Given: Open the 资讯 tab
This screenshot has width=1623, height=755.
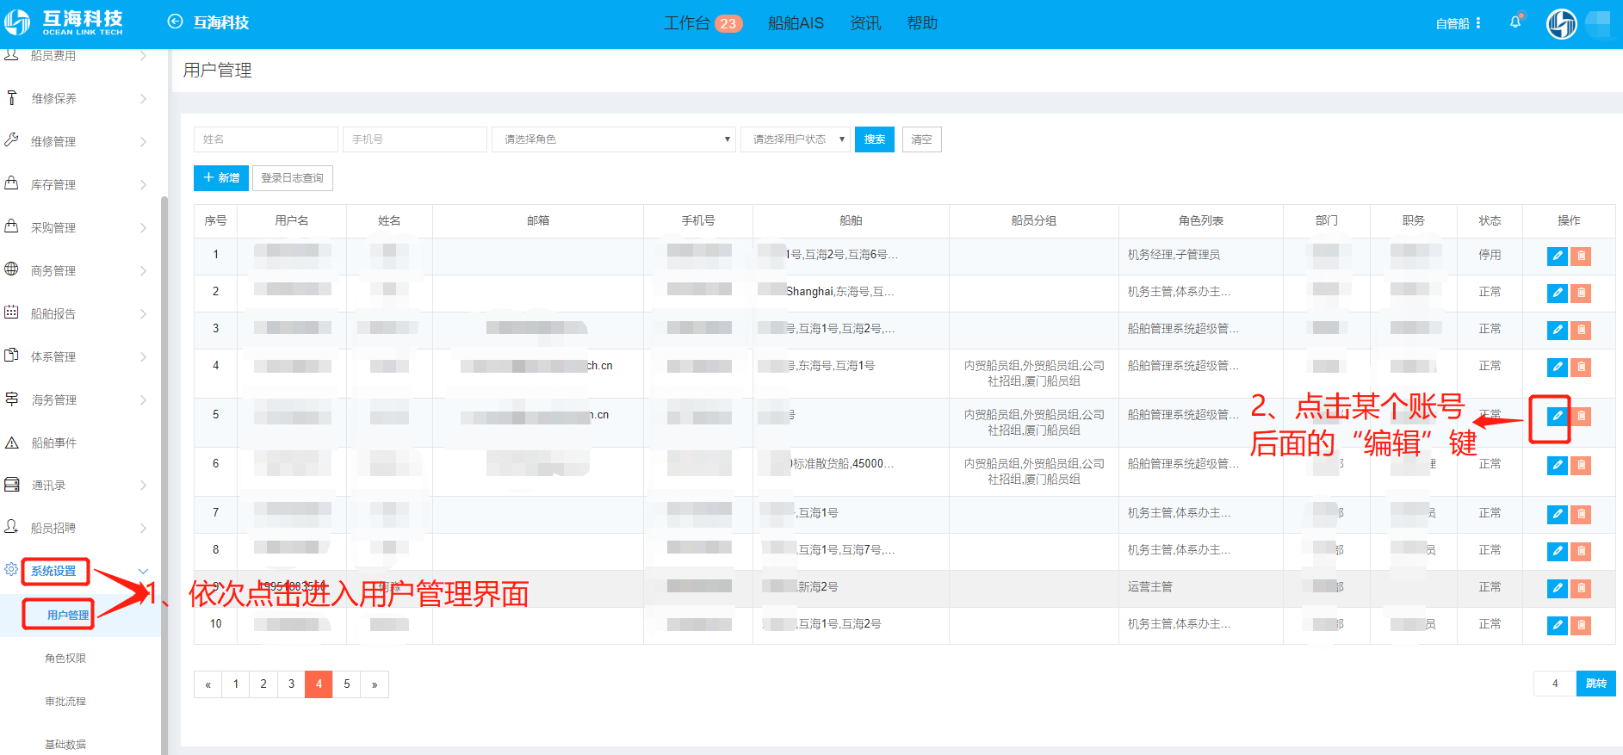Looking at the screenshot, I should (865, 23).
